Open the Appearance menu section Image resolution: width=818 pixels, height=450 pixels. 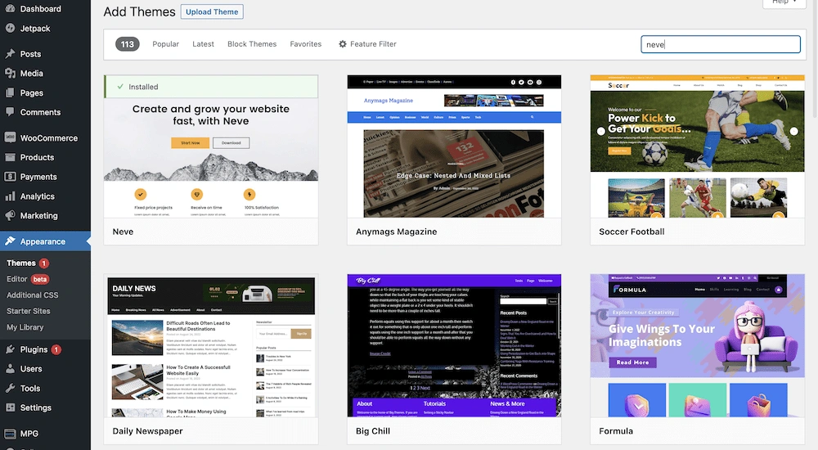pyautogui.click(x=43, y=241)
